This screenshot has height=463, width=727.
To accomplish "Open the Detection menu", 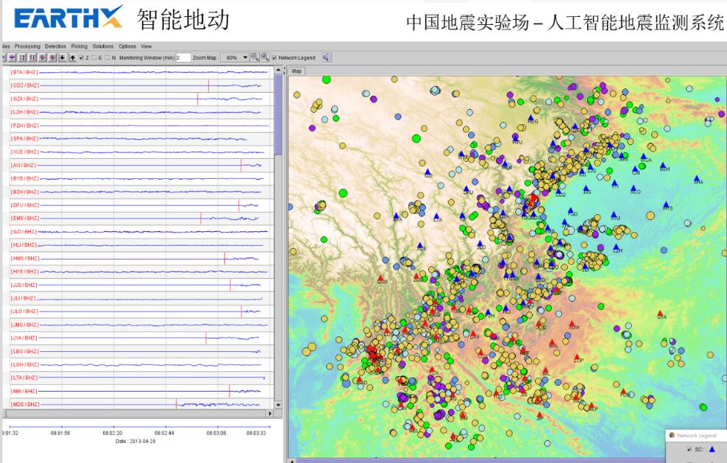I will point(56,46).
